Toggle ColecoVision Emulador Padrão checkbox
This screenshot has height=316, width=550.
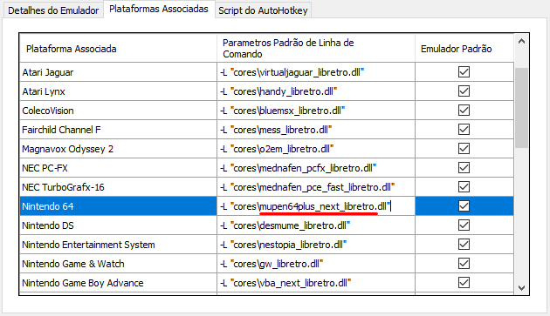(464, 111)
